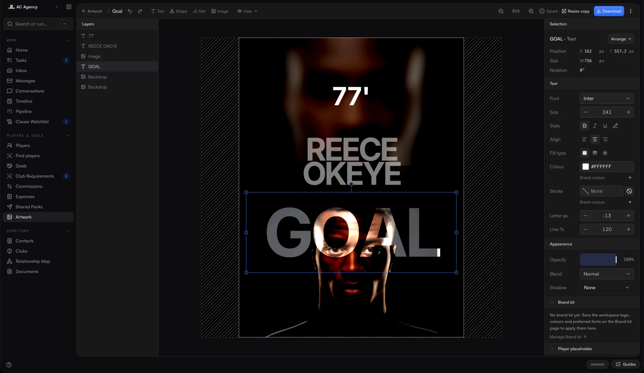The image size is (644, 373).
Task: Open the View dropdown menu
Action: coord(247,11)
